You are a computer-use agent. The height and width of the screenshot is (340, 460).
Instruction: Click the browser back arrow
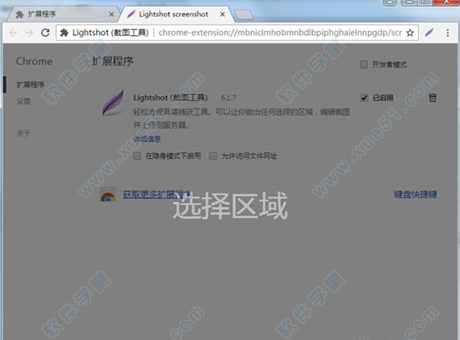(13, 33)
